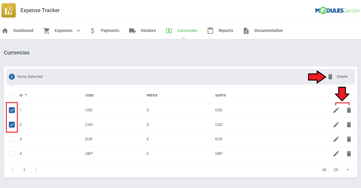The height and width of the screenshot is (188, 361).
Task: Click the ID 4 cell
Action: [x=21, y=154]
